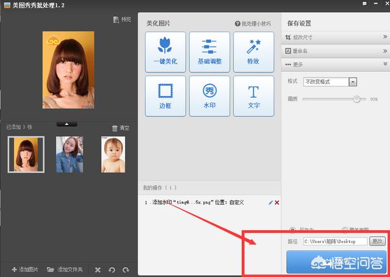Click the path input field

click(x=335, y=241)
